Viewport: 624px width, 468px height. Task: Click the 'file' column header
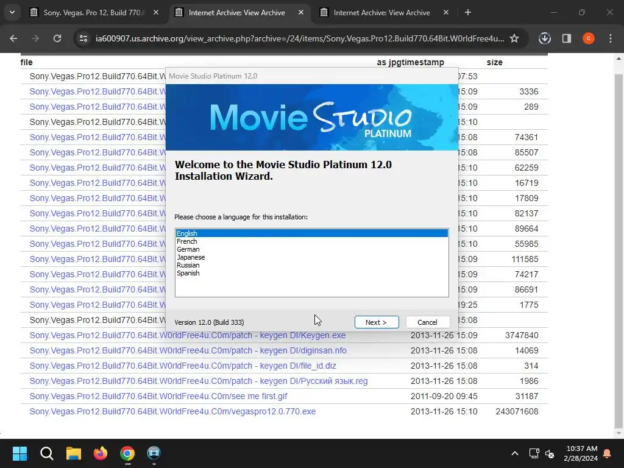pos(26,62)
